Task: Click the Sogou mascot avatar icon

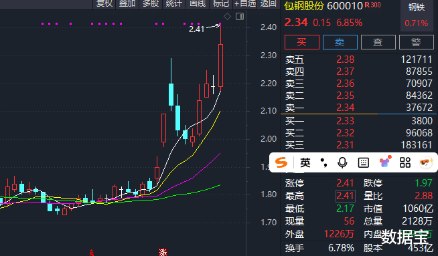Action: tap(426, 162)
